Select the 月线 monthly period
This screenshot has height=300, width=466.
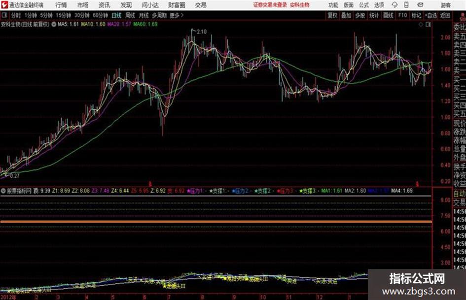[144, 15]
